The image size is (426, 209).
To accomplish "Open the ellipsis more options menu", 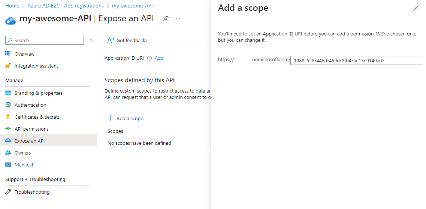I will 178,18.
